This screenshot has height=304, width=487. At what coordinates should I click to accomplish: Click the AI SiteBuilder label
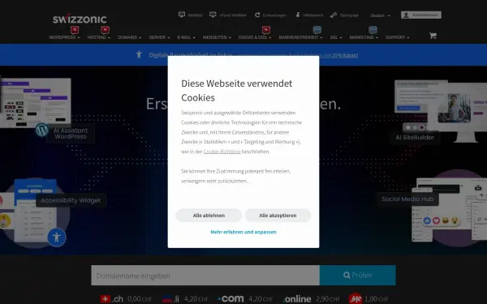coord(415,137)
